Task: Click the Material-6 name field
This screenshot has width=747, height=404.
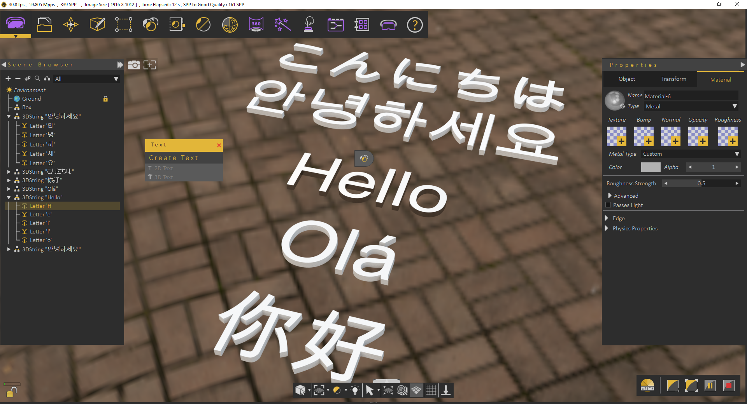Action: tap(691, 96)
